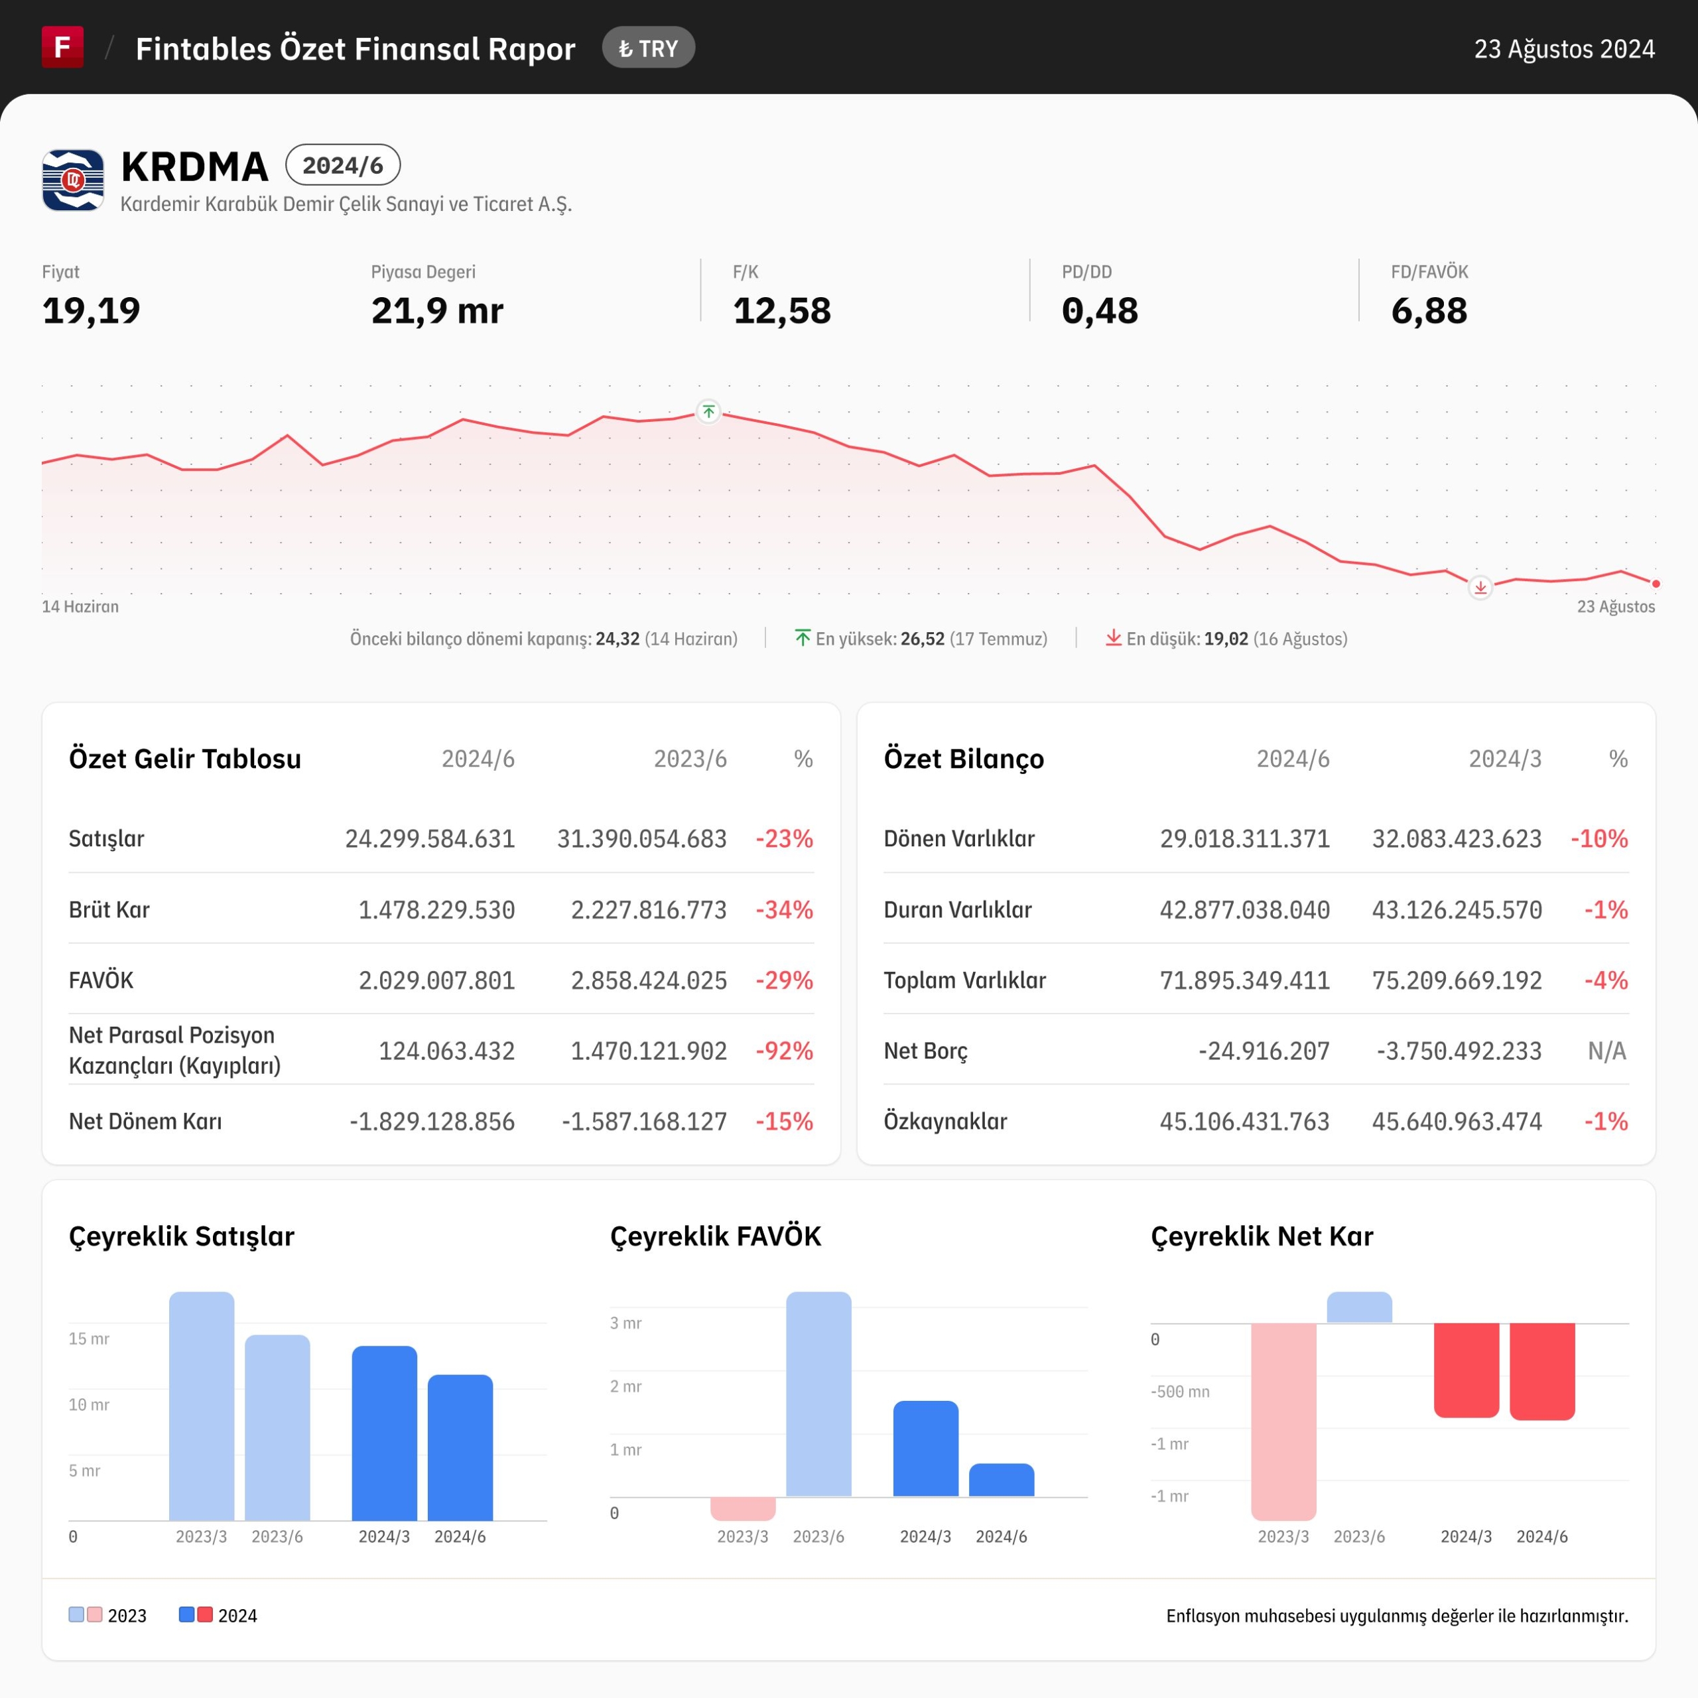Click the 2024/6 period badge

[343, 165]
